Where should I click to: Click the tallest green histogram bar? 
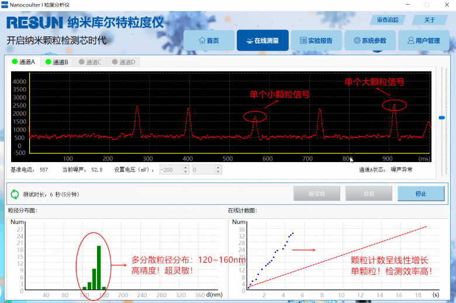click(x=99, y=267)
